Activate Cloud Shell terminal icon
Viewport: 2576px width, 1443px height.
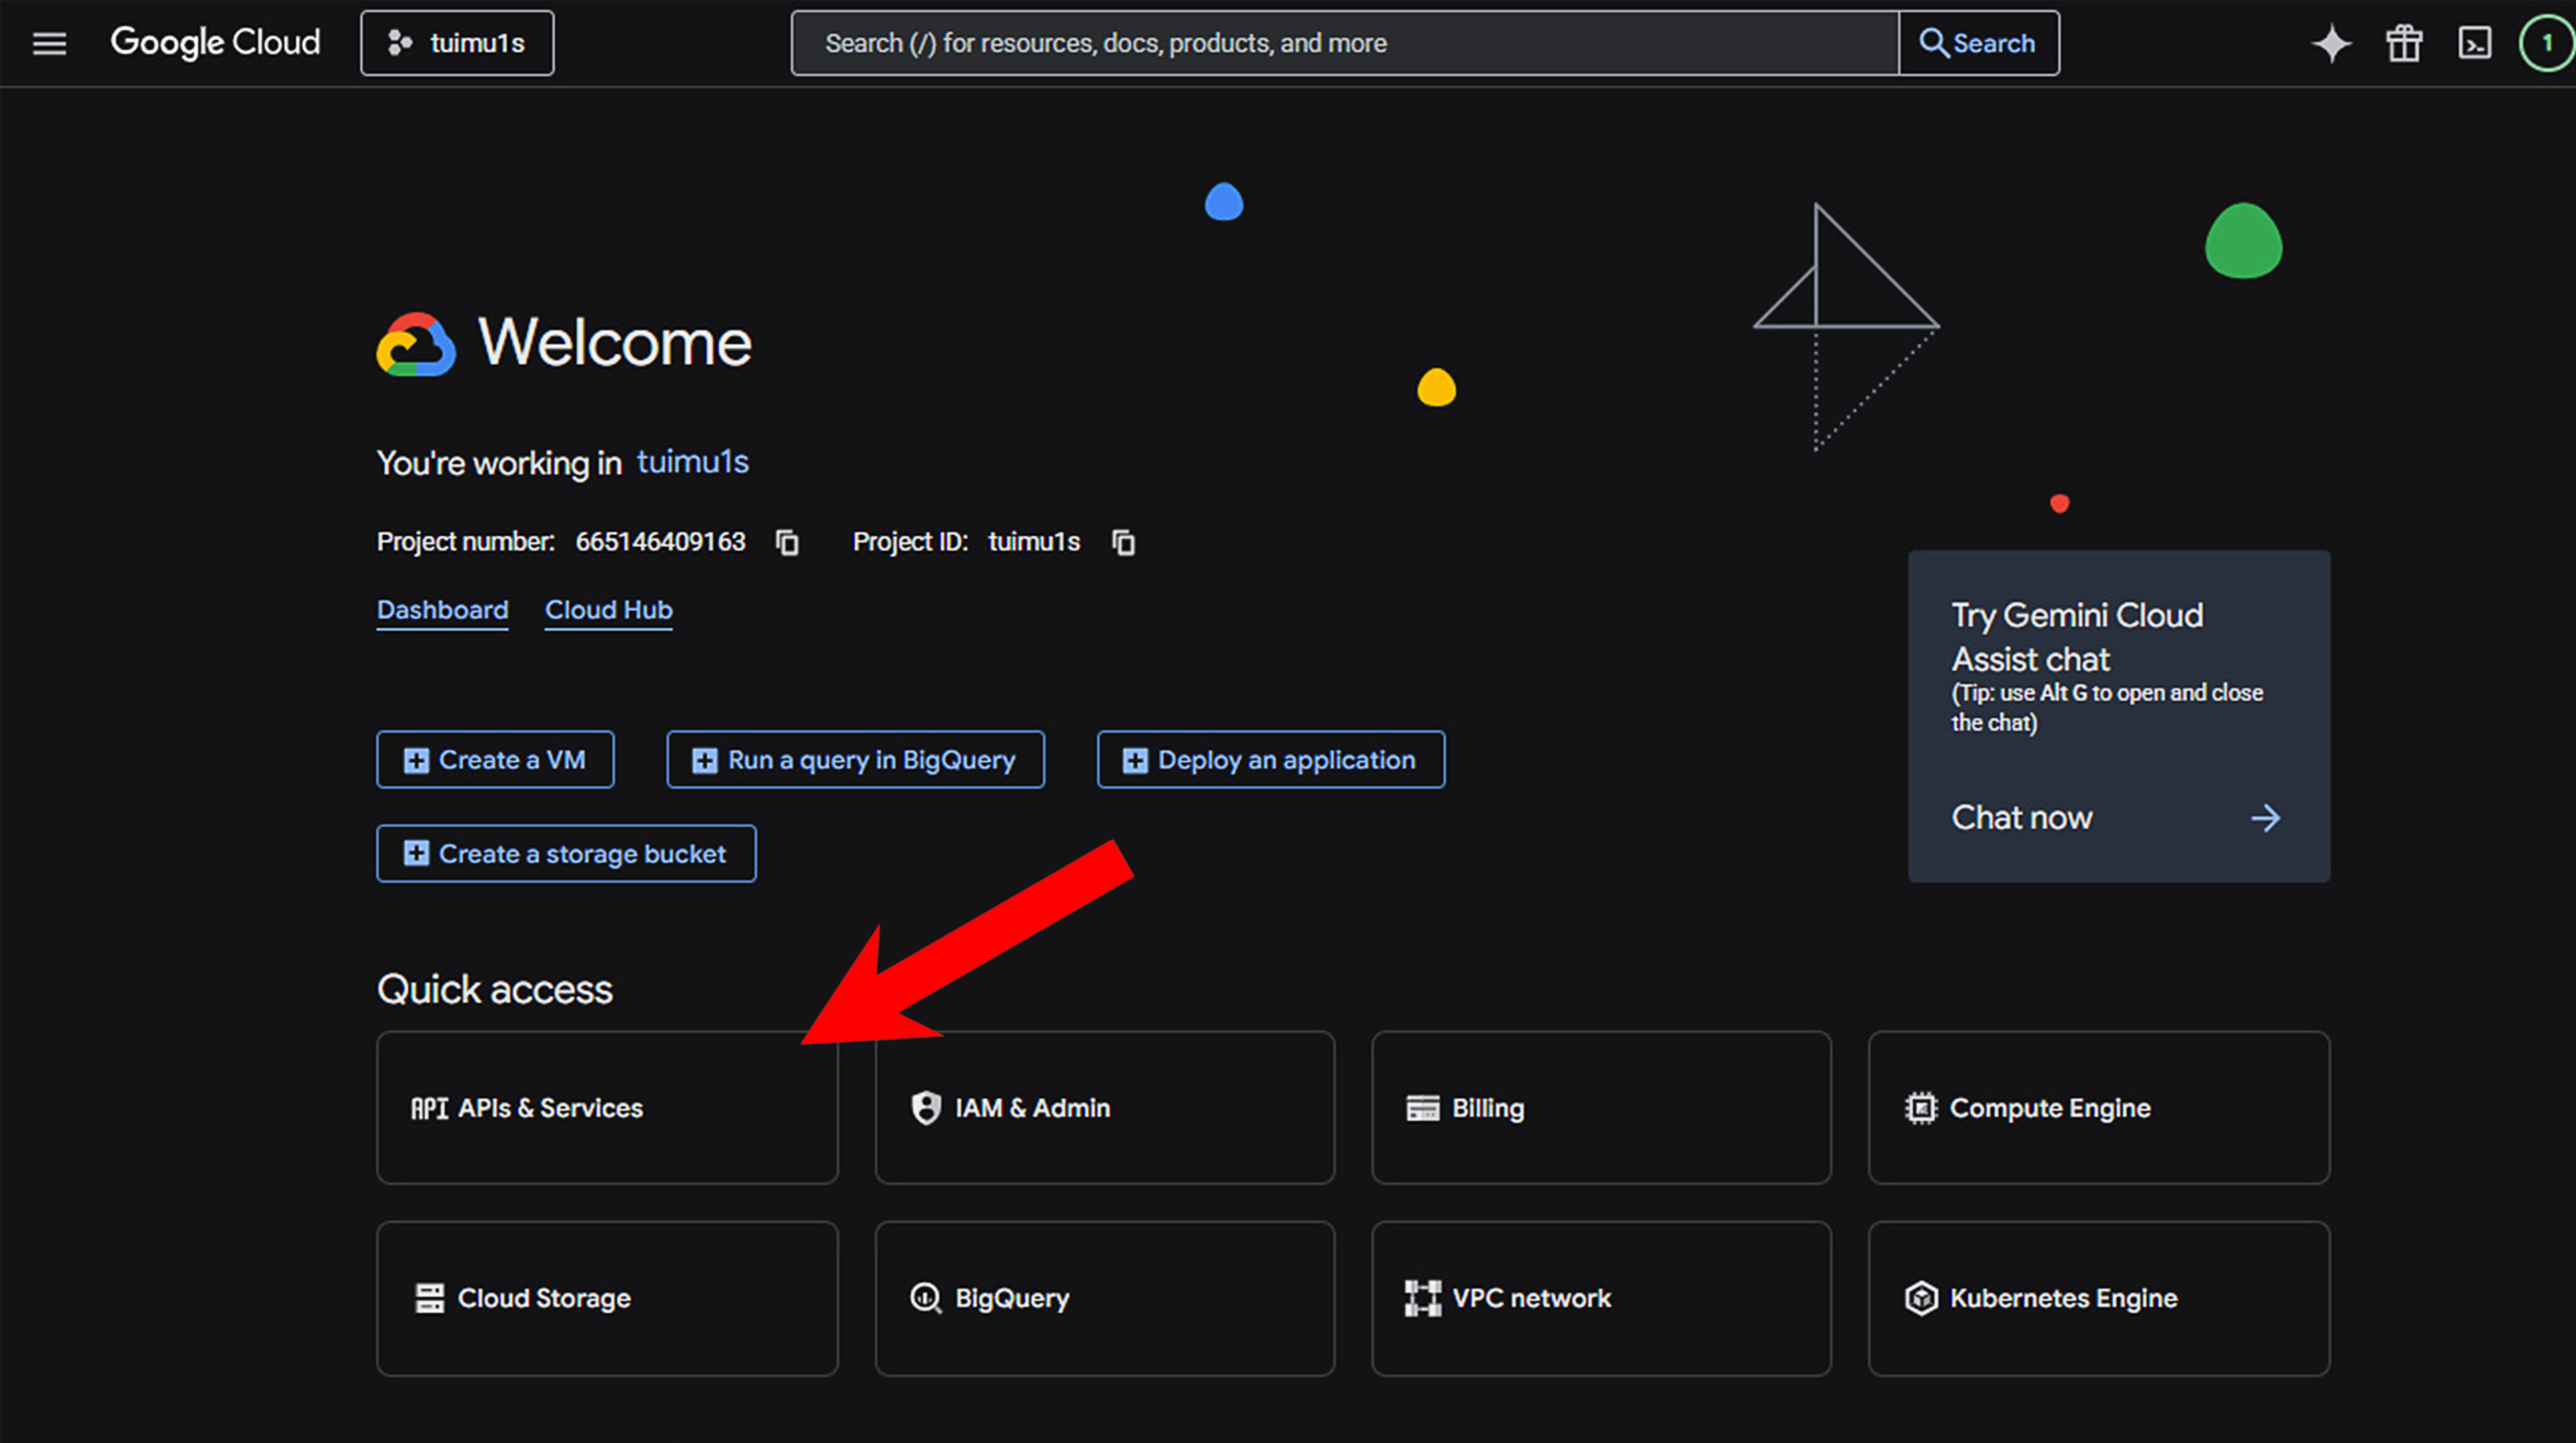coord(2474,43)
